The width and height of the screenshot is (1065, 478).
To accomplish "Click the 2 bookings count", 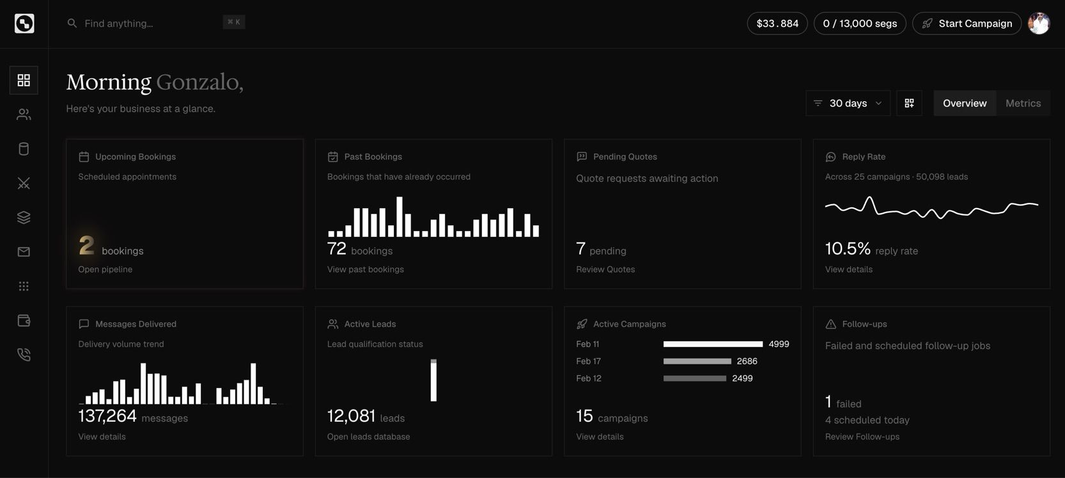I will tap(111, 246).
